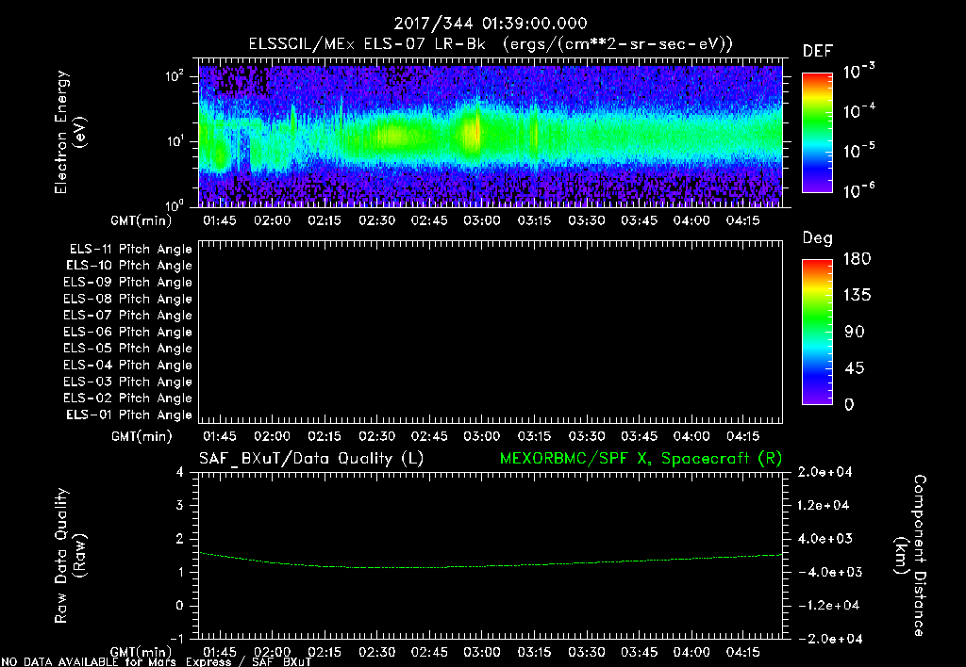Click the timestamp title 2017/344 01:39:00.000
This screenshot has height=667, width=966.
[491, 24]
